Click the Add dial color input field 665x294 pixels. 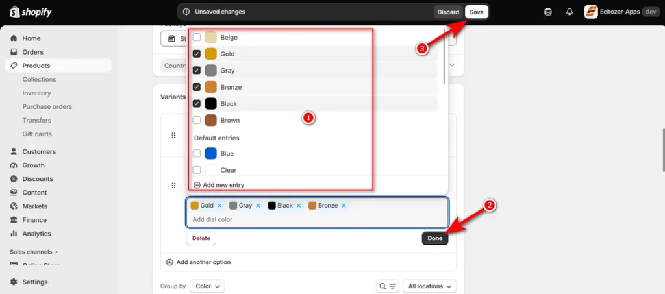pos(317,219)
